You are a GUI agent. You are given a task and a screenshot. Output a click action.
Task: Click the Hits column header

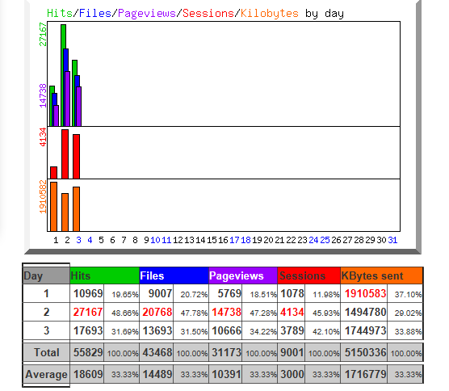[104, 275]
